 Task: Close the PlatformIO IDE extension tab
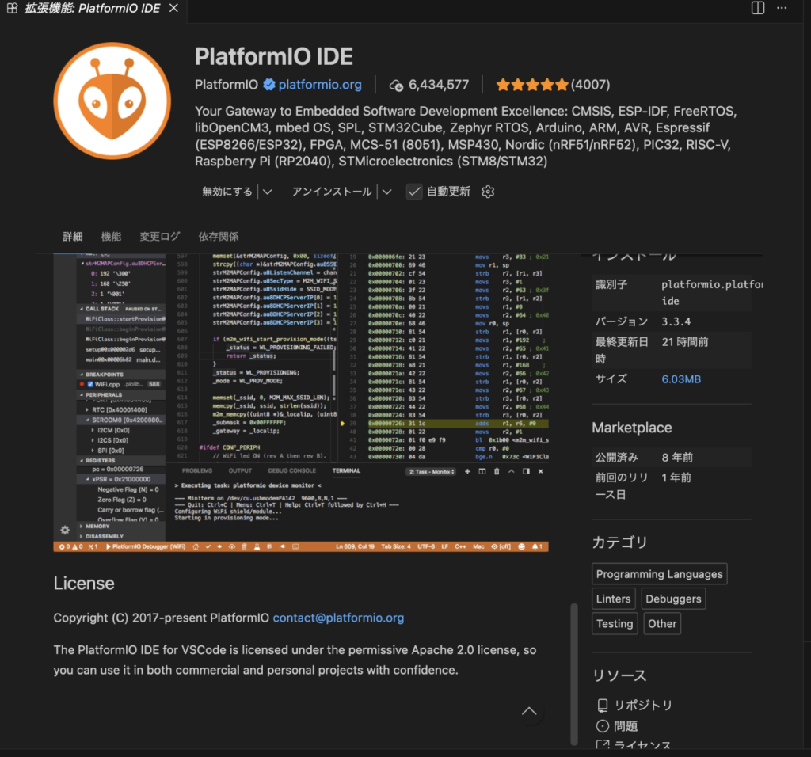[174, 8]
